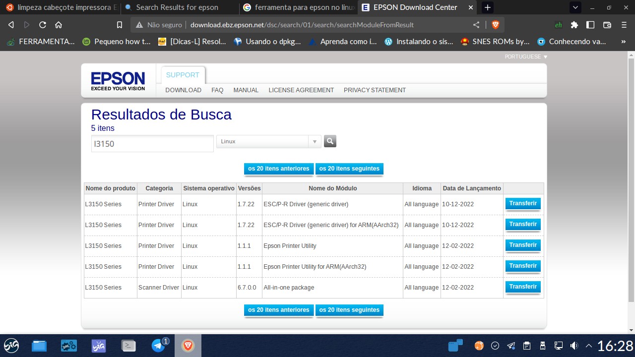Image resolution: width=635 pixels, height=357 pixels.
Task: Open the FERRAMENTA bookmark
Action: pyautogui.click(x=41, y=42)
